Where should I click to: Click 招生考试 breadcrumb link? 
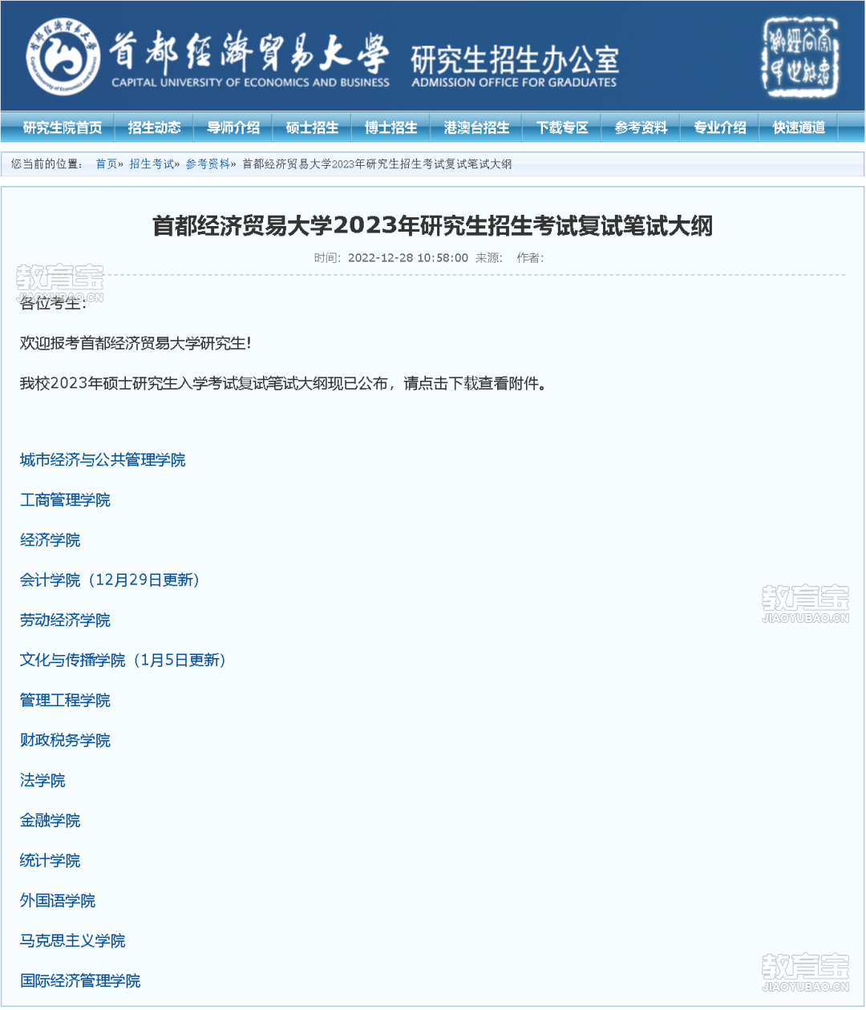(152, 164)
